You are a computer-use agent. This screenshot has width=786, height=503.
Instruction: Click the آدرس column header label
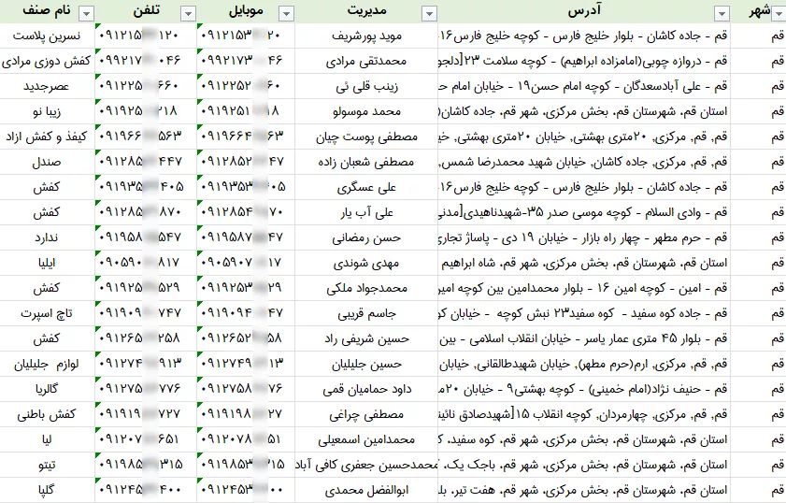584,11
